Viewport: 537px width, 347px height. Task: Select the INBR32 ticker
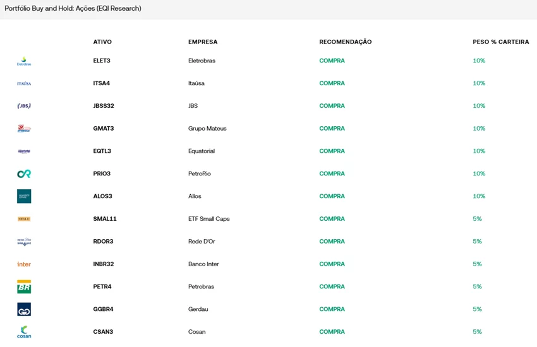click(x=104, y=264)
